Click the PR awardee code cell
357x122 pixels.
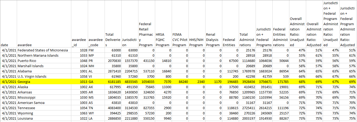point(96,61)
